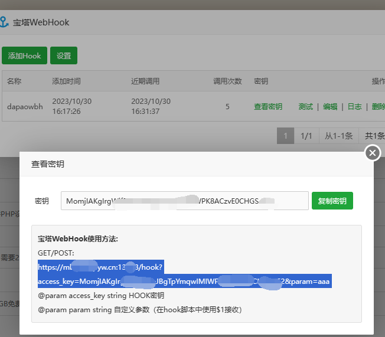
Task: Click the 添加时间 column header
Action: click(66, 81)
